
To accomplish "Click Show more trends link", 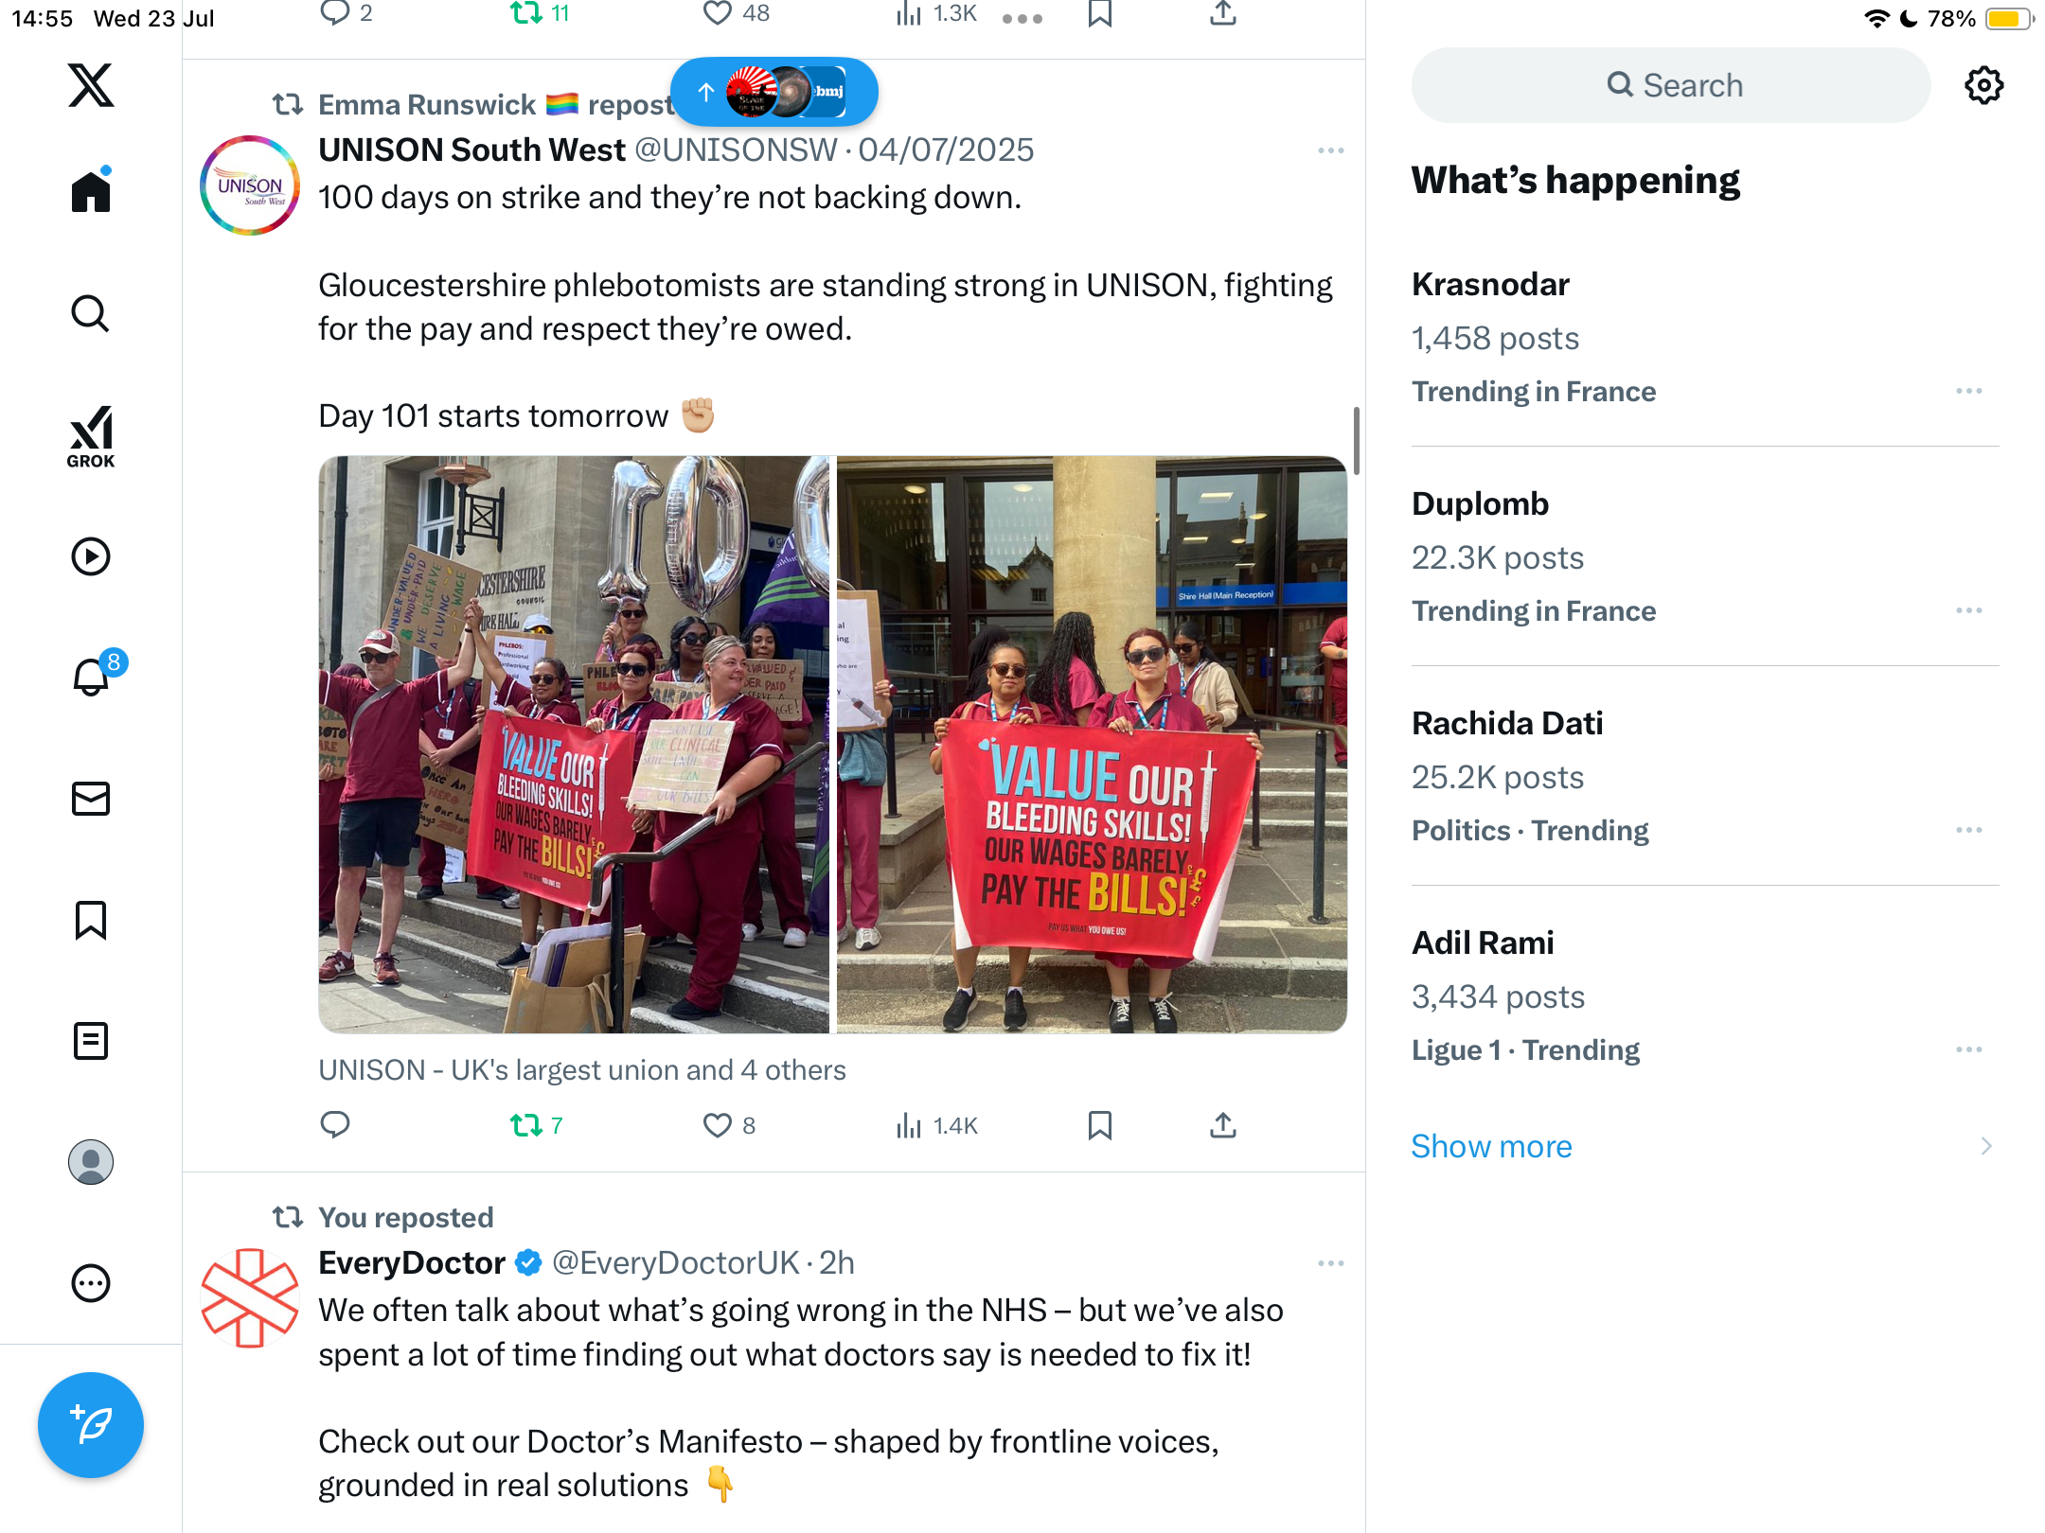I will pos(1491,1146).
